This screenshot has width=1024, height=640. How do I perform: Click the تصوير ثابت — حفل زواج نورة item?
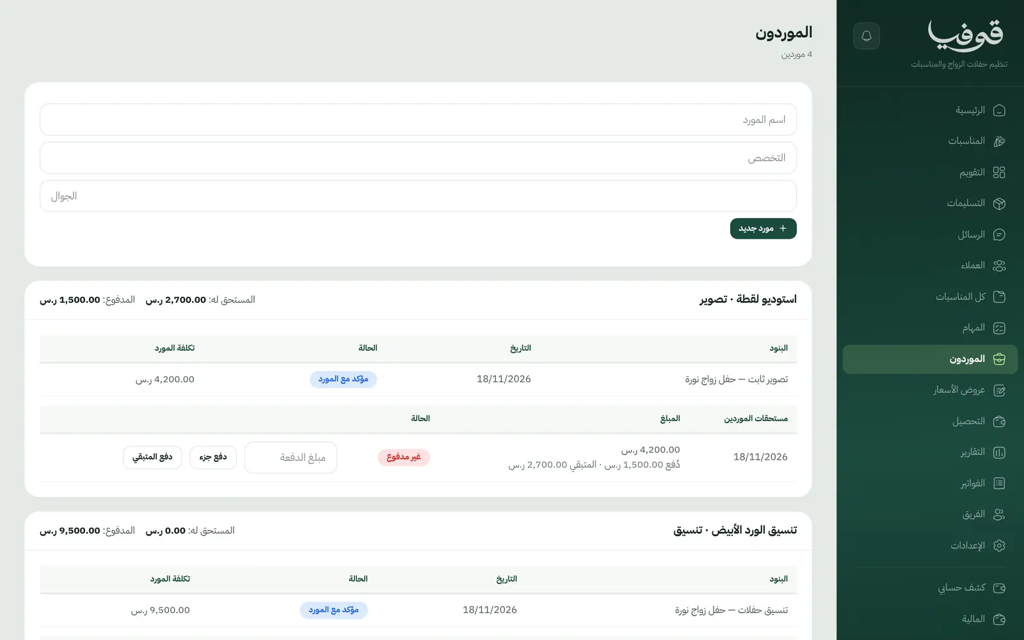coord(737,380)
